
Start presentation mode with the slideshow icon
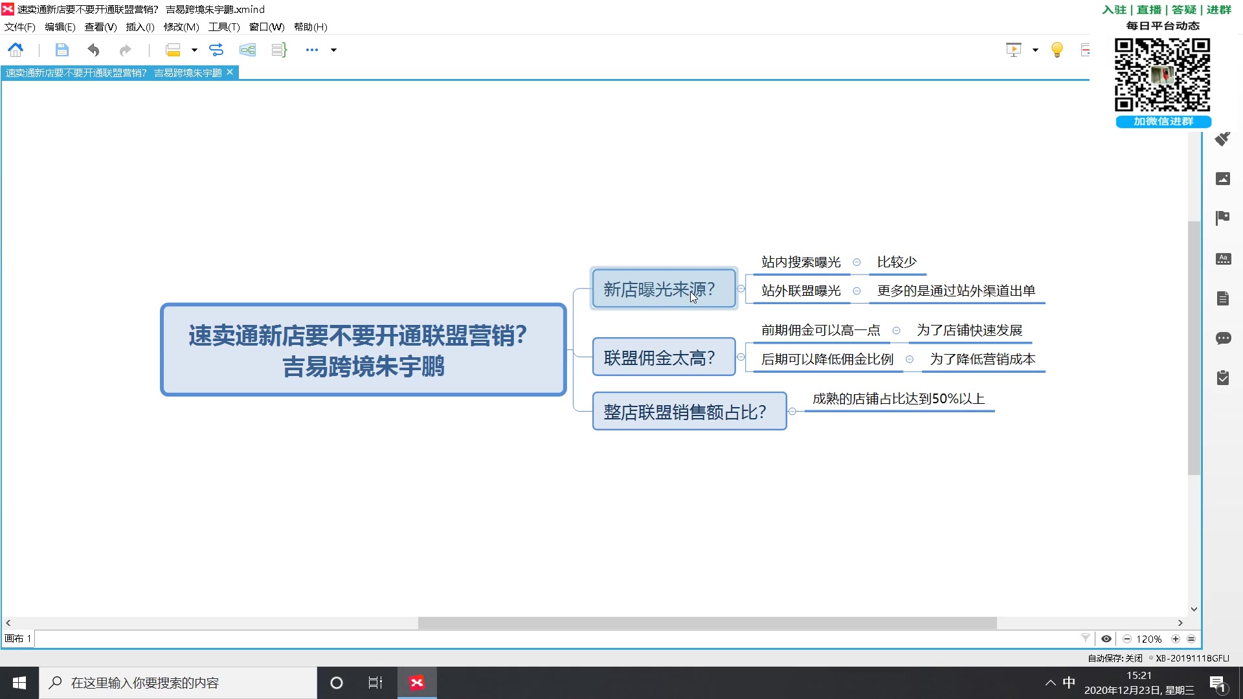(1014, 50)
